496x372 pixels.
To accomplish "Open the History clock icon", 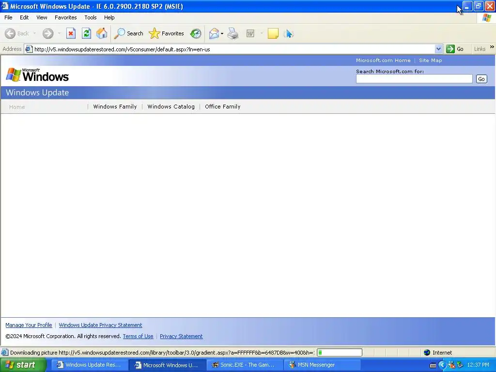I will coord(196,33).
